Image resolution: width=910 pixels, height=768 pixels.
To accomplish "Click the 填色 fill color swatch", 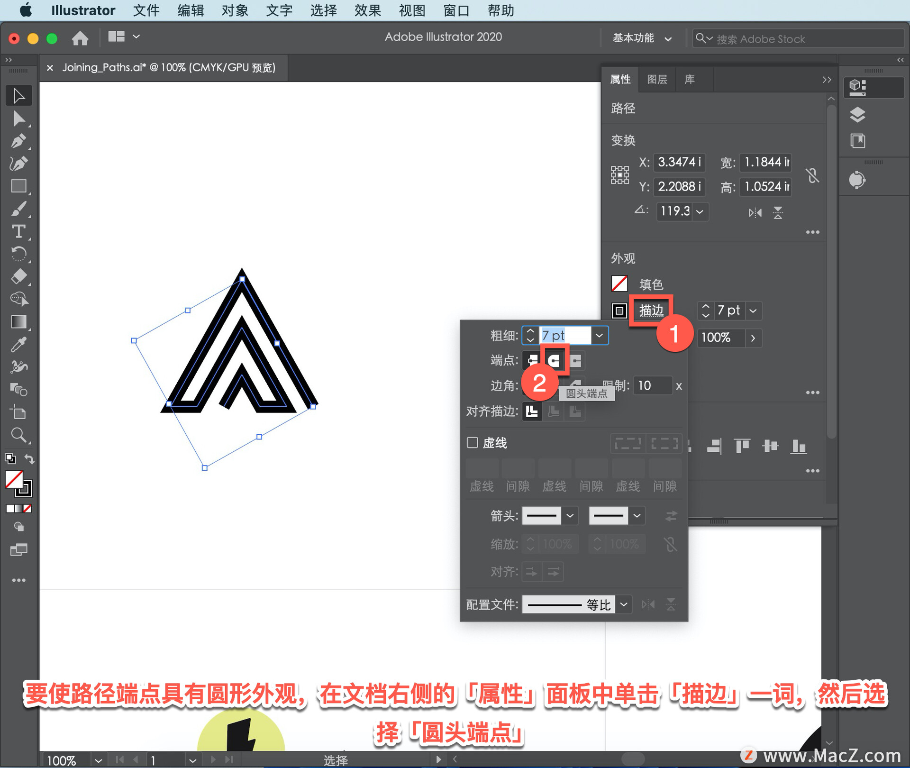I will [619, 284].
